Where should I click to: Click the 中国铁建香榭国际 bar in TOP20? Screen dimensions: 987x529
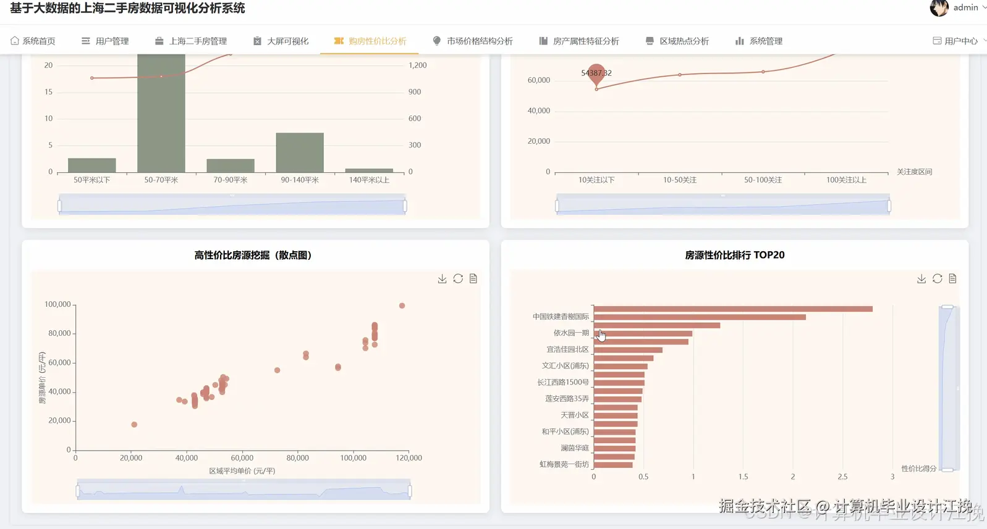[x=700, y=317]
